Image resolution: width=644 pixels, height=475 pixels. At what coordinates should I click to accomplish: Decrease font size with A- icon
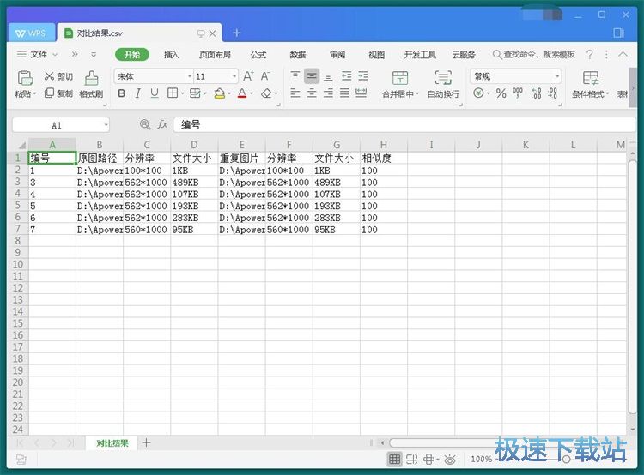point(265,76)
